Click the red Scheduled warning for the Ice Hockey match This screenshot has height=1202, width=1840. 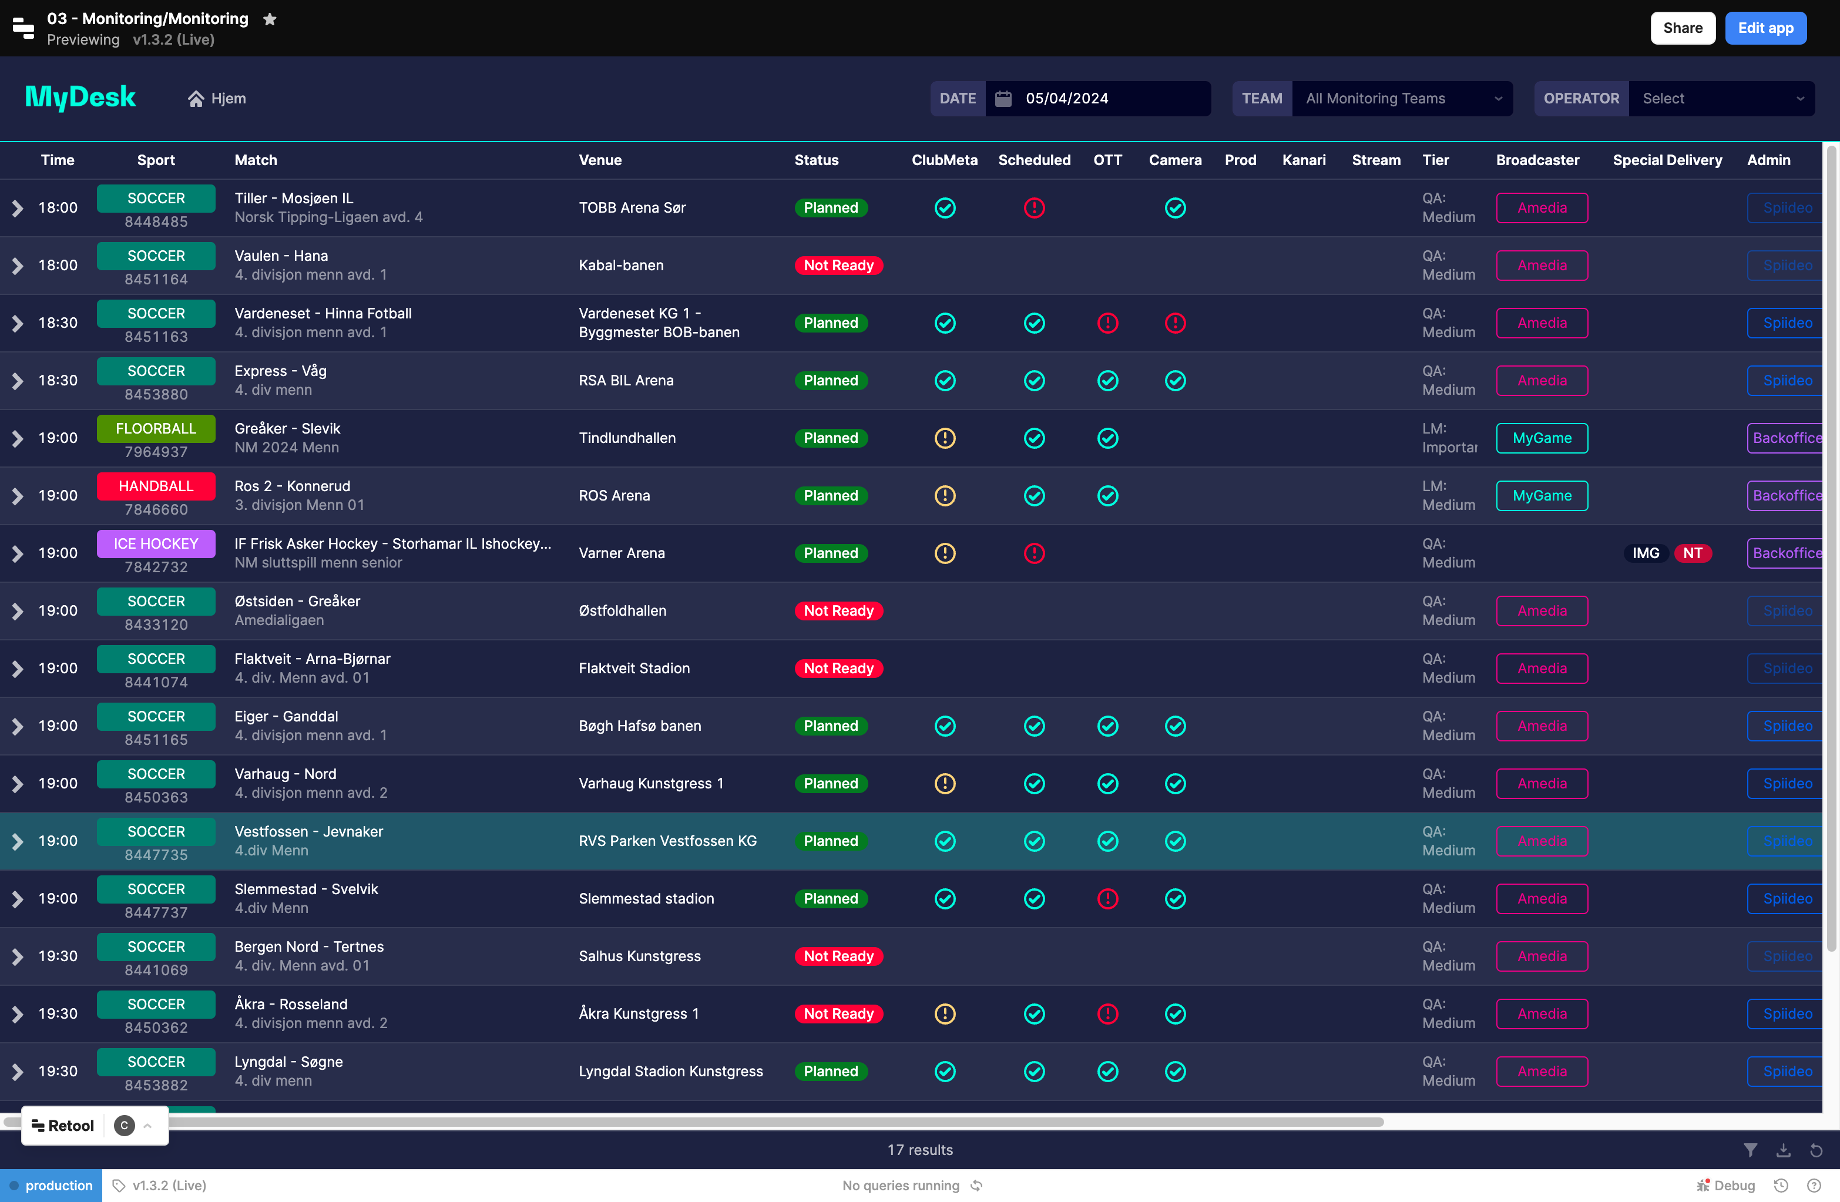[x=1033, y=553]
